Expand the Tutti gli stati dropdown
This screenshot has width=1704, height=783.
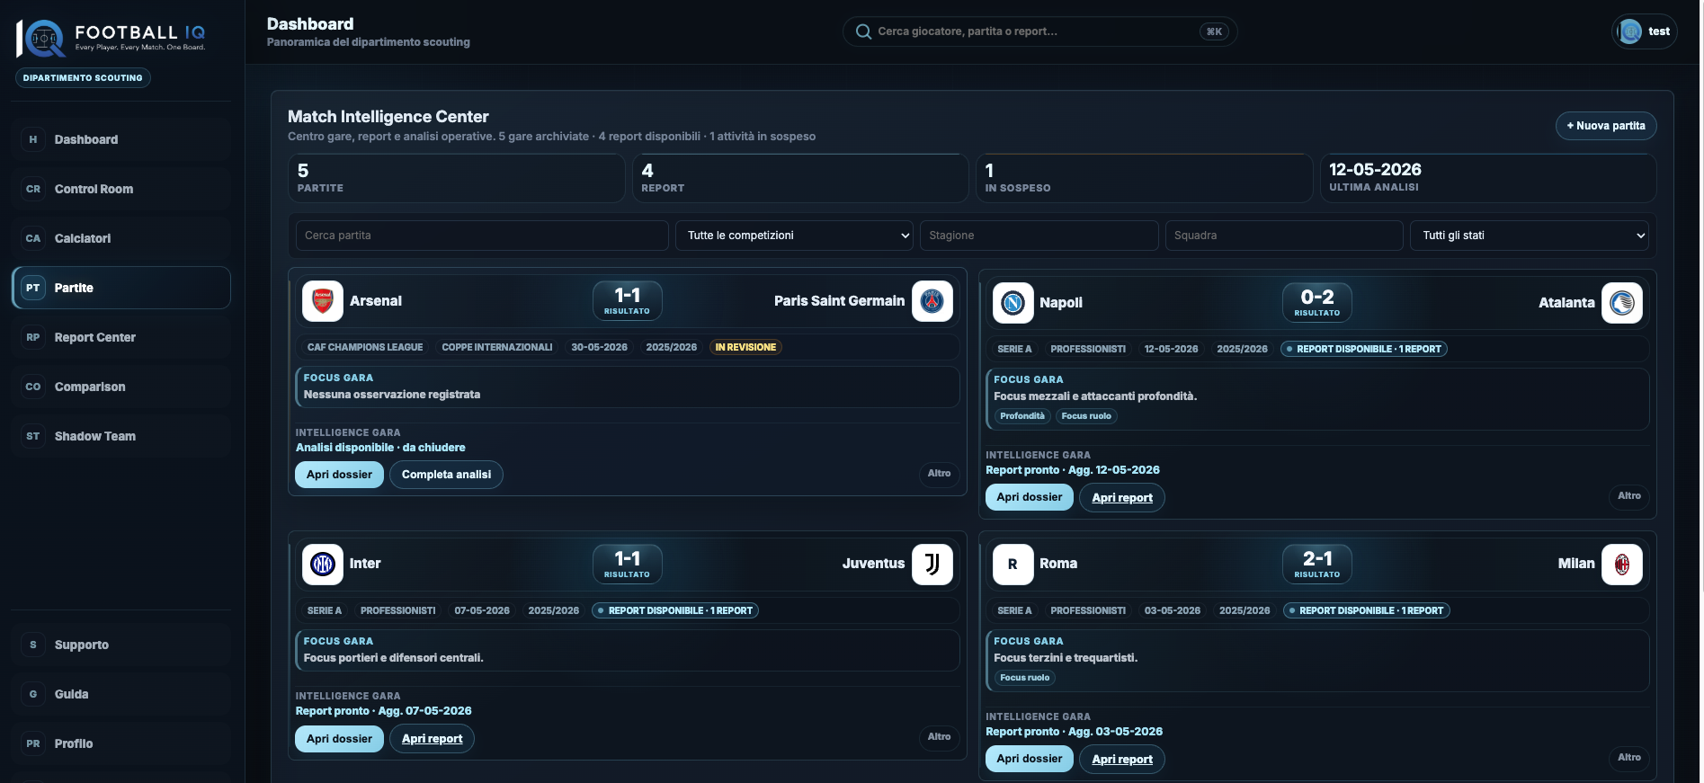pos(1530,236)
